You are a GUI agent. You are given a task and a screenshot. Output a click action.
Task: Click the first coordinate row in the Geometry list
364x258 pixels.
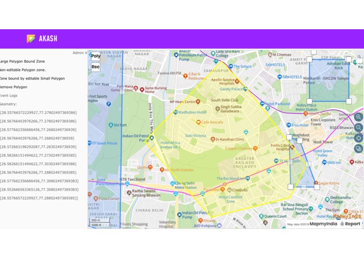click(38, 113)
